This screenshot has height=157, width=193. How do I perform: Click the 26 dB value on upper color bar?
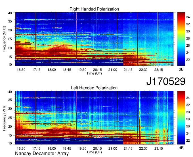click(188, 46)
